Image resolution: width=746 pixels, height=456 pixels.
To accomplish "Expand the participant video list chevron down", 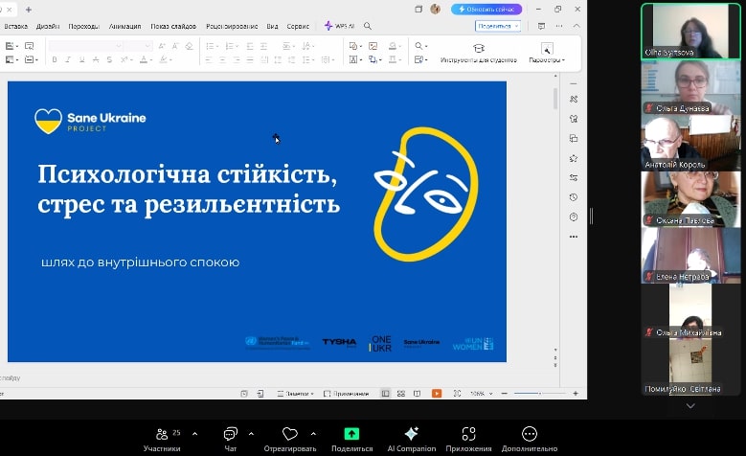I will pos(690,405).
